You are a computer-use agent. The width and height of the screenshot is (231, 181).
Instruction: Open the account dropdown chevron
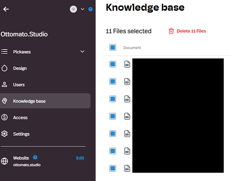(x=82, y=9)
